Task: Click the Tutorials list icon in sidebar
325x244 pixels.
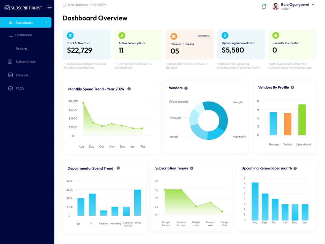Action: [x=10, y=75]
